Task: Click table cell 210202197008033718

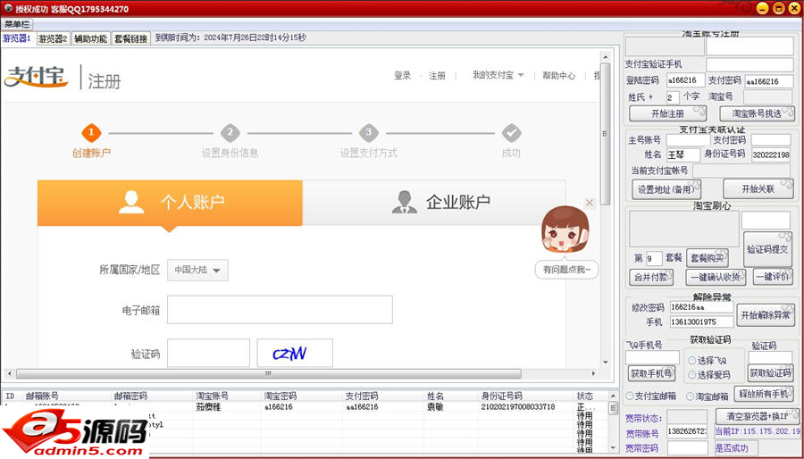Action: [518, 406]
